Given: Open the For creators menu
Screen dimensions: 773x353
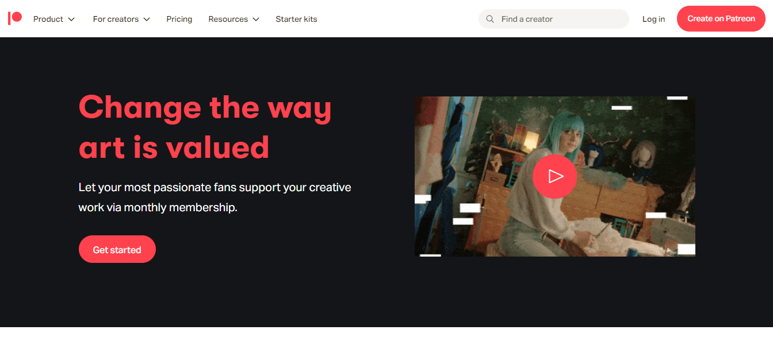Looking at the screenshot, I should click(116, 19).
